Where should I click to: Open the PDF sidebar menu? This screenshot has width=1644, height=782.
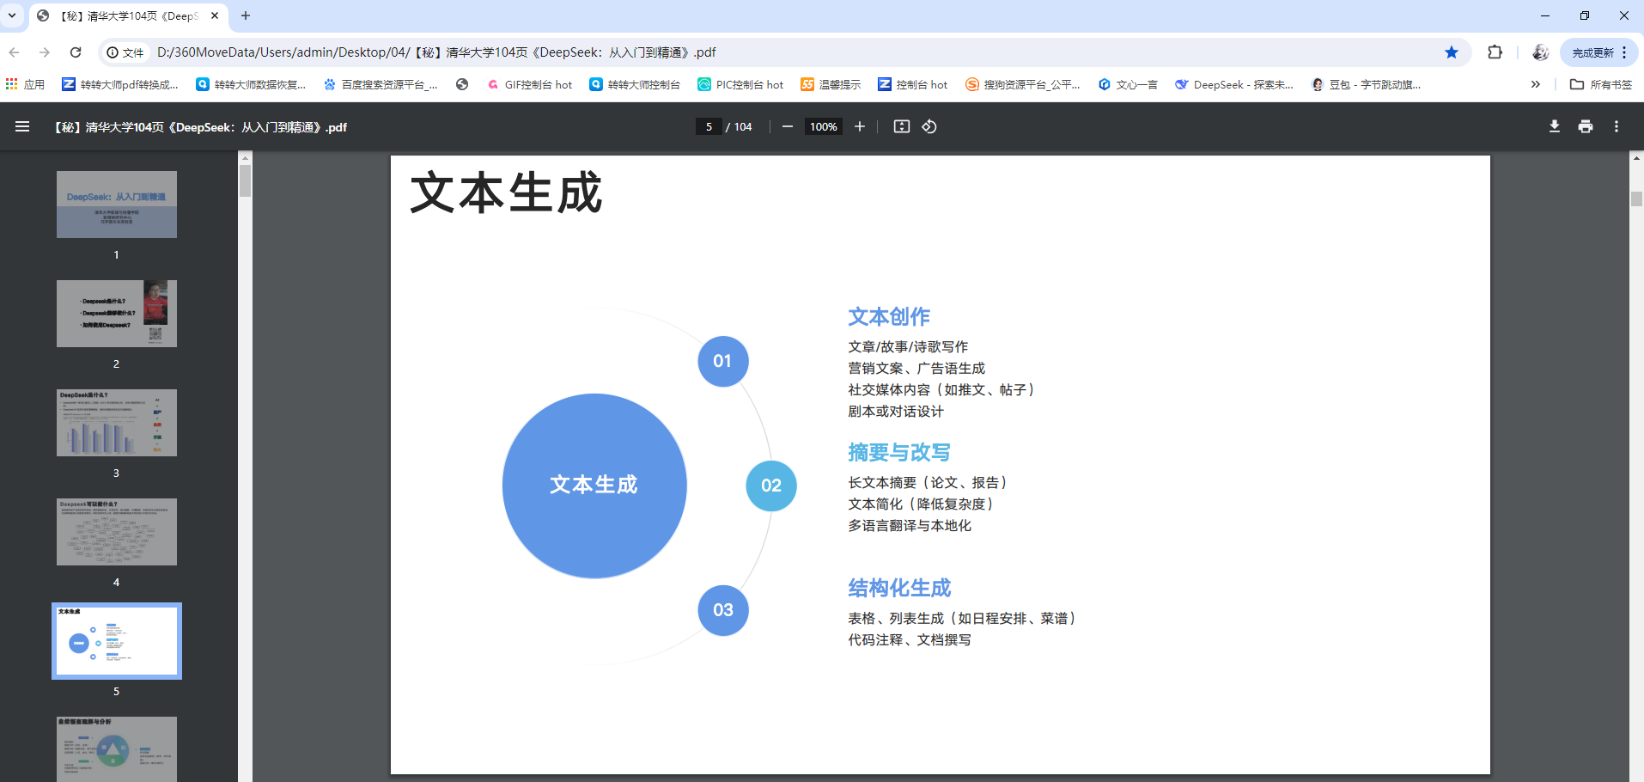[x=21, y=126]
